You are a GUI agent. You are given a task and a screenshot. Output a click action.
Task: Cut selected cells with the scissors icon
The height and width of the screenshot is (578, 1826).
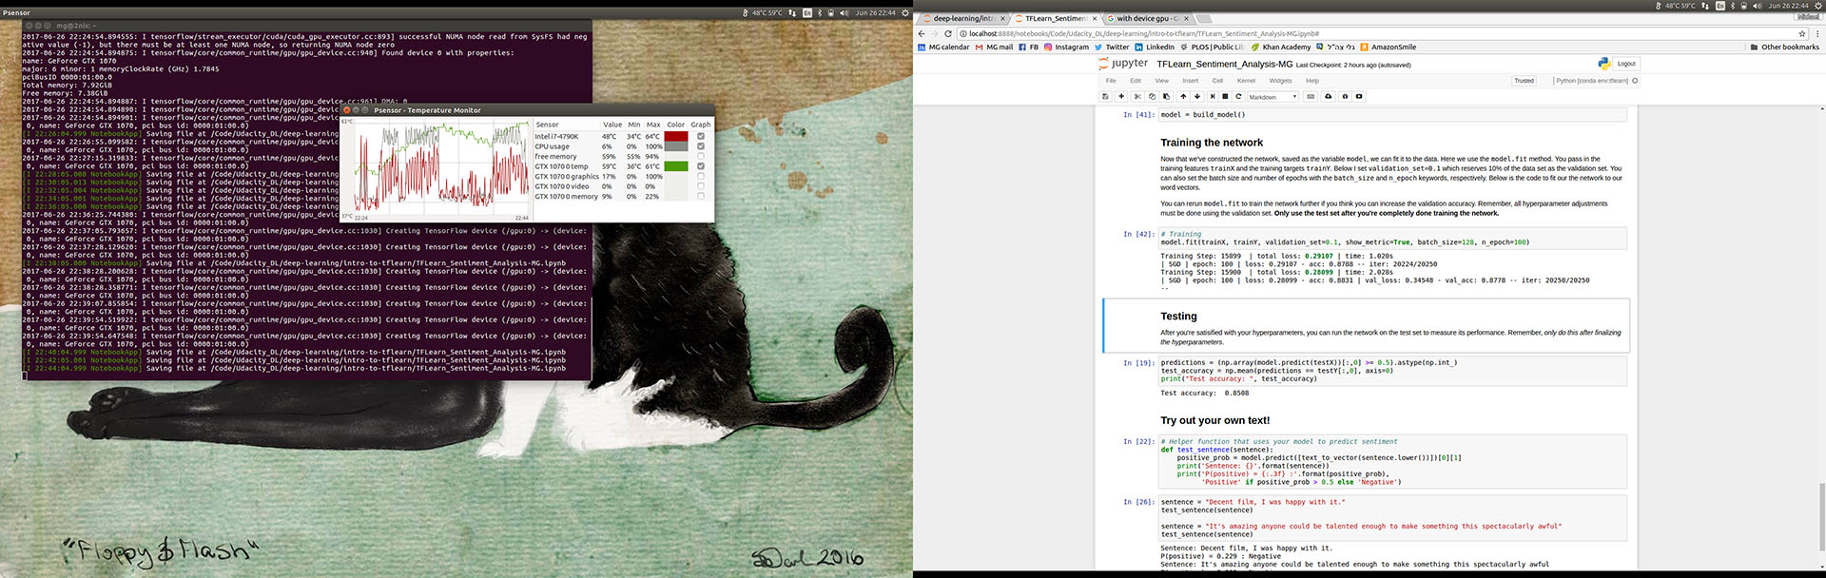[1137, 96]
